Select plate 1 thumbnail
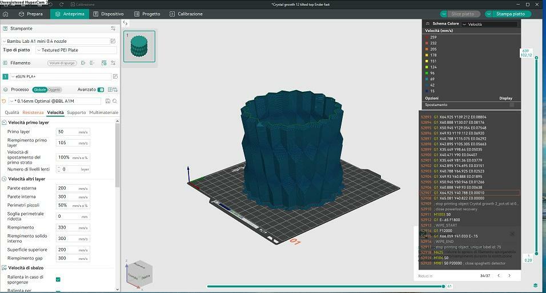Viewport: 546px width, 293px height. 139,46
